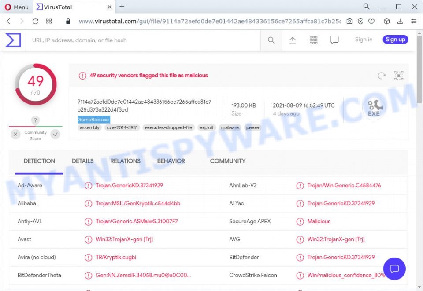Screen dimensions: 423x291
Task: Switch to the BEHAVIOR tab
Action: [x=171, y=161]
